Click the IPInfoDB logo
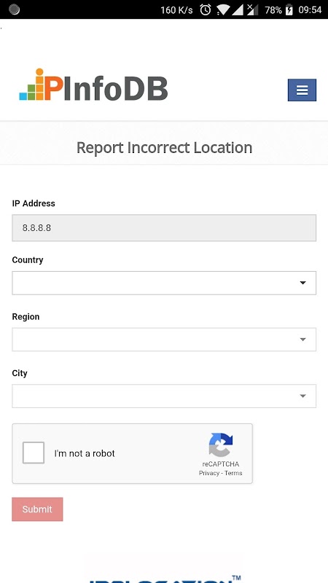Viewport: 328px width, 583px height. [x=93, y=85]
